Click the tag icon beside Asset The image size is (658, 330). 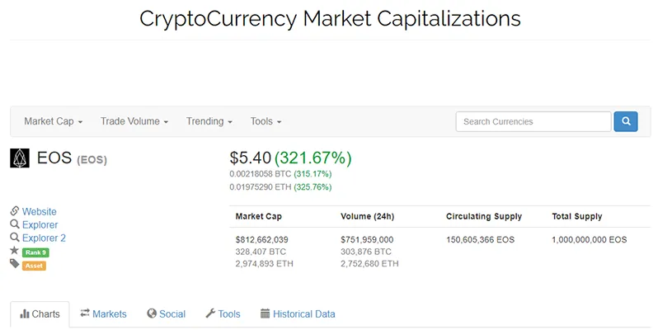click(x=15, y=264)
